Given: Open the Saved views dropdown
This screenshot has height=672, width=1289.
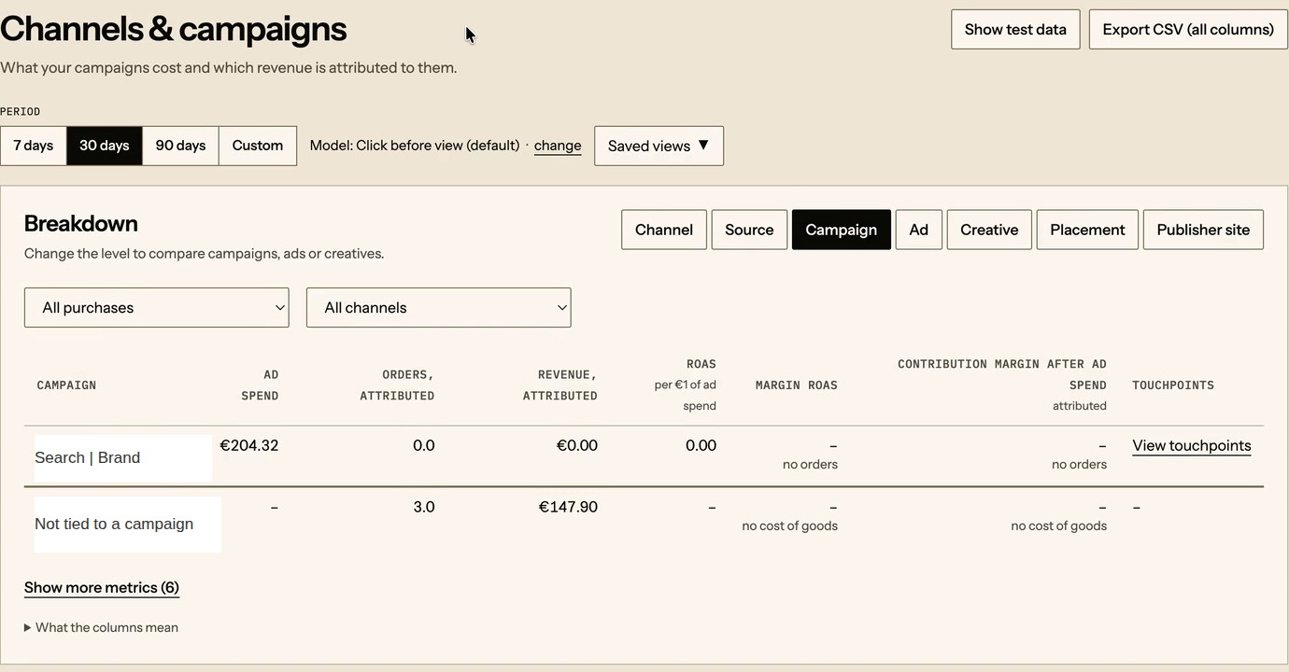Looking at the screenshot, I should pos(659,146).
